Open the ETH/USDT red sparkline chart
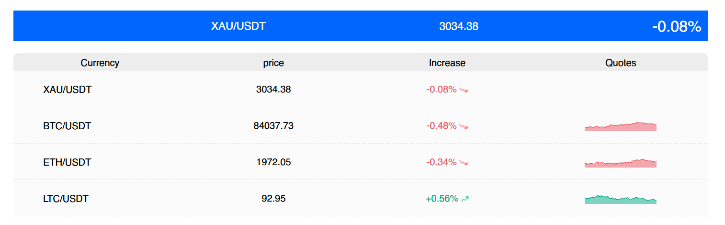The height and width of the screenshot is (225, 725). click(620, 163)
